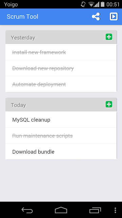Mark MySQL cleanup as done
The height and width of the screenshot is (218, 122).
pyautogui.click(x=61, y=120)
